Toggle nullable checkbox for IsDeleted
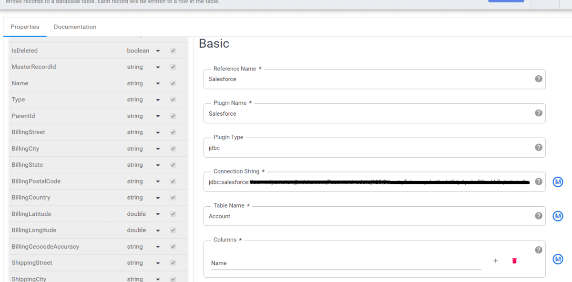This screenshot has height=282, width=572. [173, 50]
